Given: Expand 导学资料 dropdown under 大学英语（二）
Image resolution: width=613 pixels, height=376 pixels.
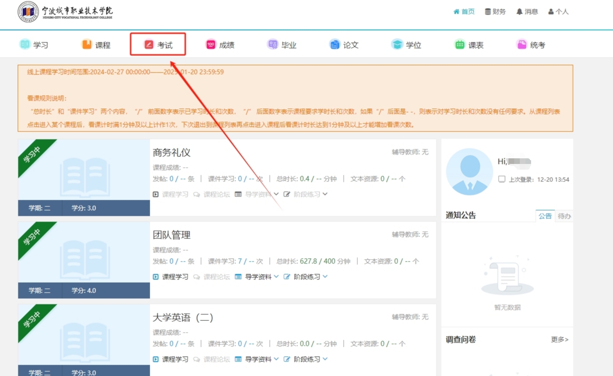Looking at the screenshot, I should [257, 359].
